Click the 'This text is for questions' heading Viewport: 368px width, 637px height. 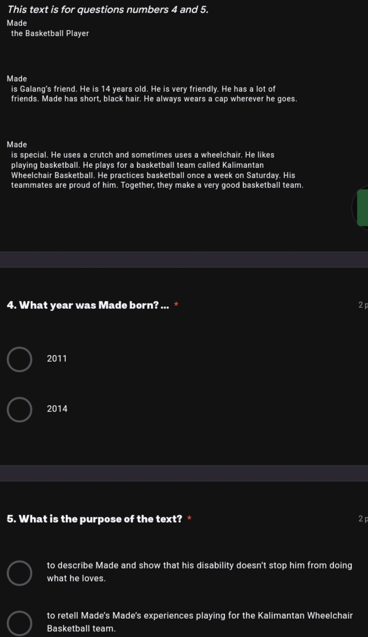point(107,10)
